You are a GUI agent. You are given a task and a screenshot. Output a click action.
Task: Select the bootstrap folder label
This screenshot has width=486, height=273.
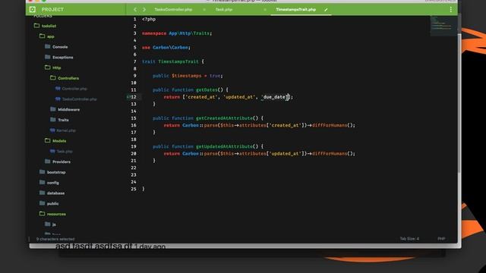tap(56, 172)
